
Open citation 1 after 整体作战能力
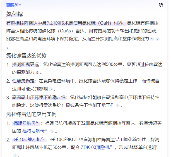point(152,39)
